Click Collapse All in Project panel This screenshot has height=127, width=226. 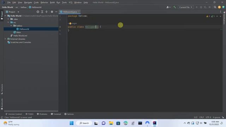pos(46,12)
